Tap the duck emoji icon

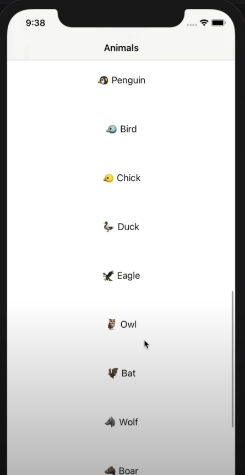click(108, 227)
